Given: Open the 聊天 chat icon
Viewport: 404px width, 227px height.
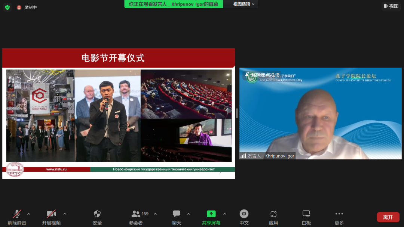Looking at the screenshot, I should [177, 214].
